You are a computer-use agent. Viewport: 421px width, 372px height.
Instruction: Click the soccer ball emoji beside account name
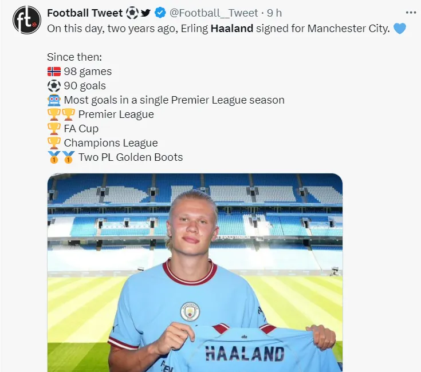pos(132,13)
